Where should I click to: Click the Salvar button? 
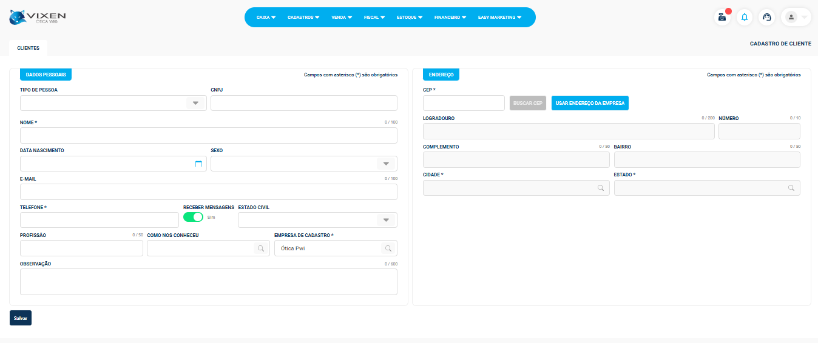[21, 318]
